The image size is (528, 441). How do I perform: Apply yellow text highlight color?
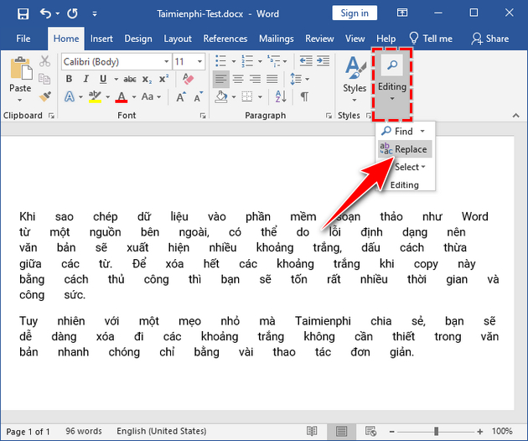tap(95, 96)
